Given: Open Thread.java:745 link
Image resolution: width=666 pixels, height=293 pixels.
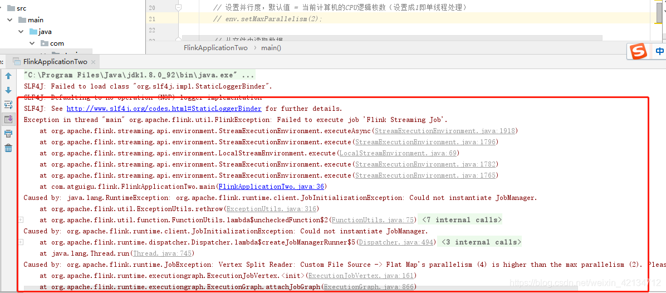Looking at the screenshot, I should coord(162,253).
